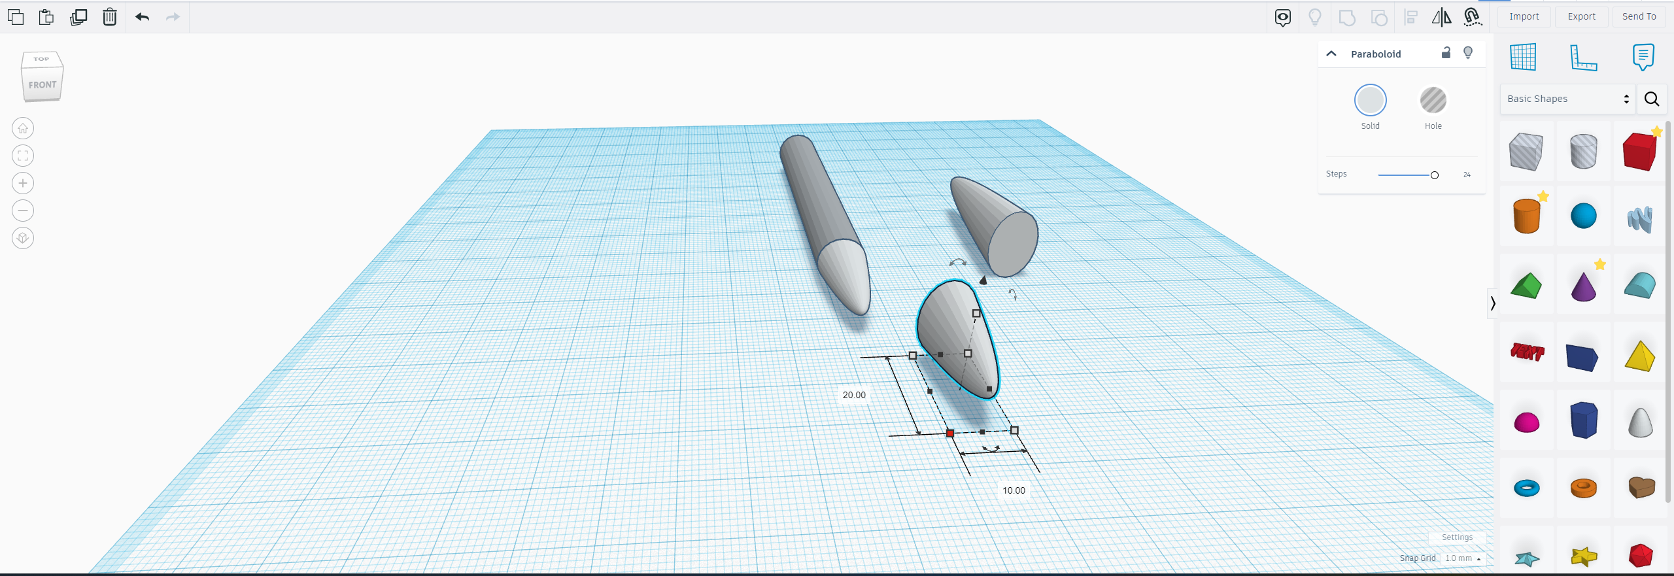Viewport: 1674px width, 576px height.
Task: Pick the red Box shape
Action: click(x=1639, y=152)
